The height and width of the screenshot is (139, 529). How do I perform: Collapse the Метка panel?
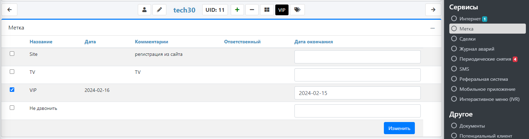[x=433, y=28]
